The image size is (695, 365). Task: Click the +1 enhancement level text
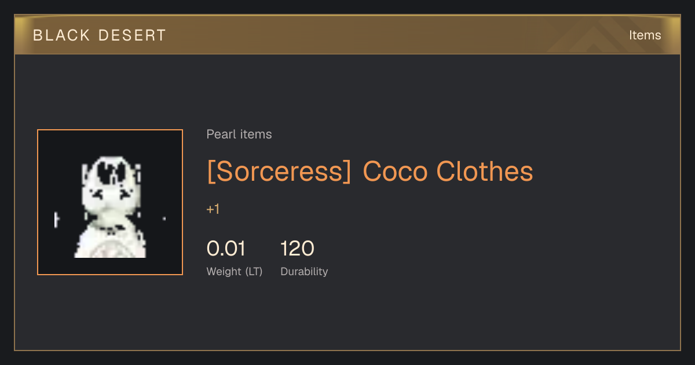click(x=213, y=209)
